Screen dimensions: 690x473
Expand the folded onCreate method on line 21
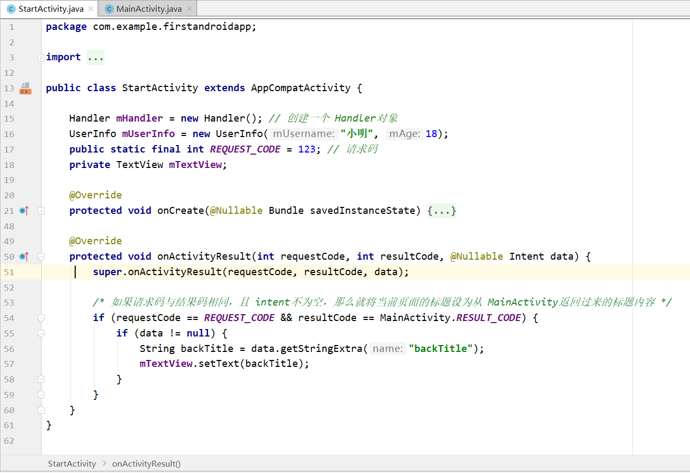point(41,211)
